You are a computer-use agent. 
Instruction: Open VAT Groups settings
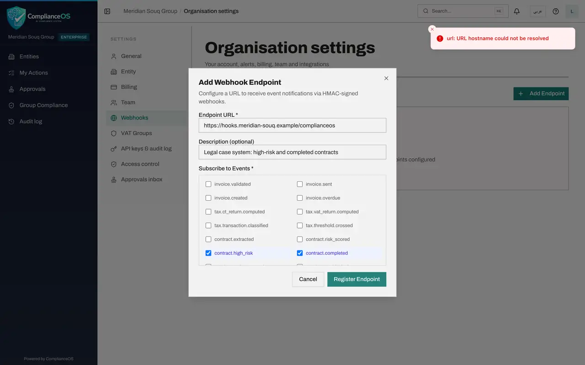point(147,133)
